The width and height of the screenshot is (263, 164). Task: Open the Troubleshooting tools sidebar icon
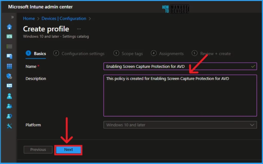[x=9, y=126]
